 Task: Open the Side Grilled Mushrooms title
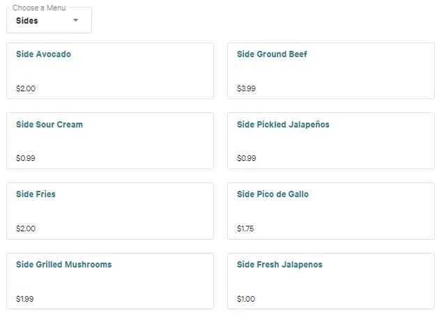(63, 265)
